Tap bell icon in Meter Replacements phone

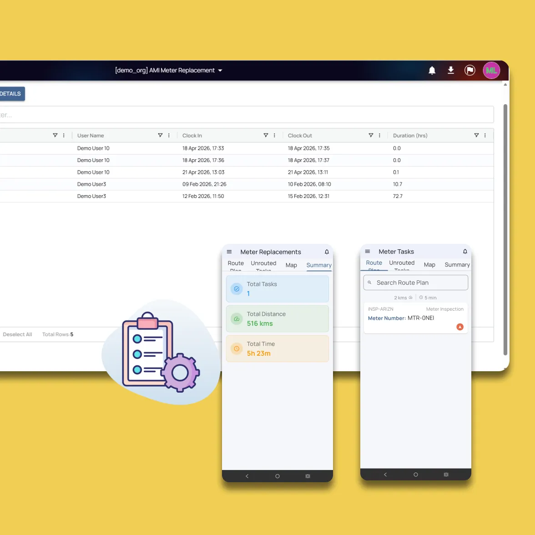point(327,252)
